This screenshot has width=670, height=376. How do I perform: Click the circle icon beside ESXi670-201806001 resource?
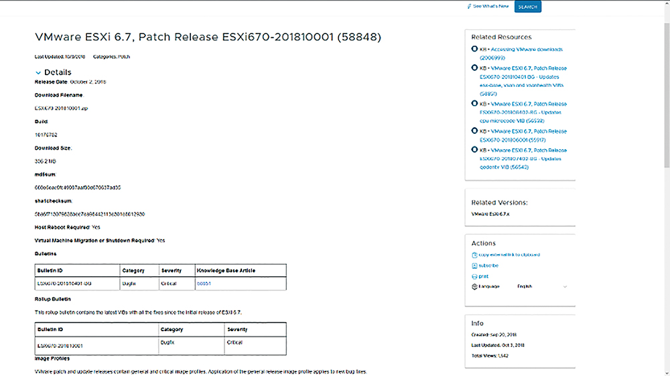click(x=474, y=131)
